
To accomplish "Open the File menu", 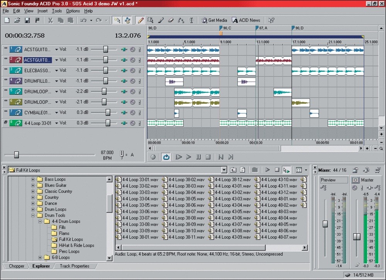I will click(6, 11).
